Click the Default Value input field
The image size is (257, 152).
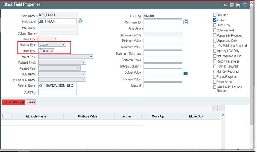tap(163, 73)
